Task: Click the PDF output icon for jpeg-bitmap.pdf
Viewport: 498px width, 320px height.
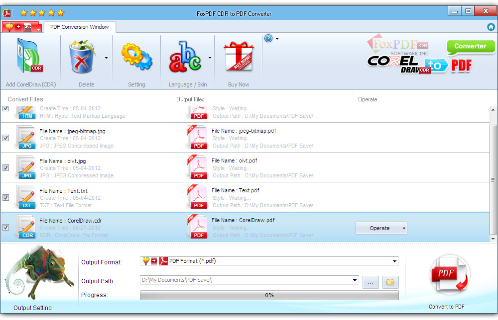Action: [198, 138]
